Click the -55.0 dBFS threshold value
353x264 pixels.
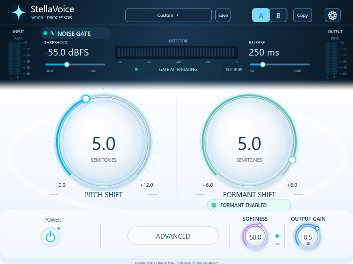tap(66, 52)
